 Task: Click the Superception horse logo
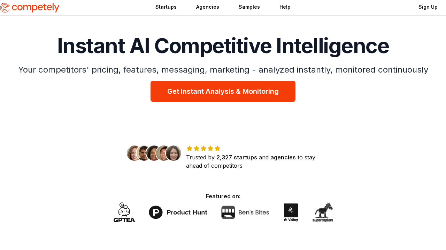coord(323,212)
